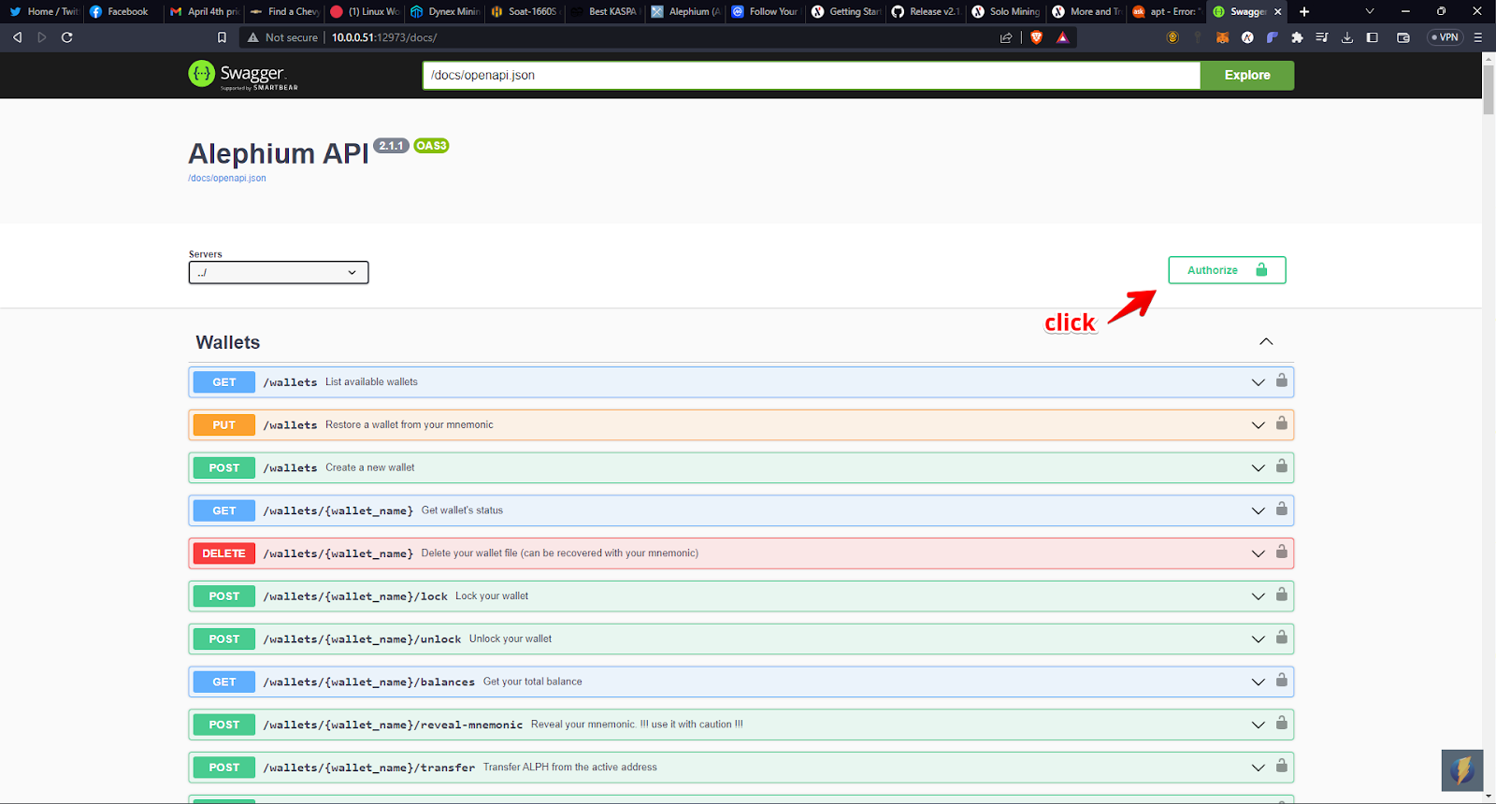Image resolution: width=1496 pixels, height=804 pixels.
Task: Click the GET button for /wallets
Action: pos(224,382)
